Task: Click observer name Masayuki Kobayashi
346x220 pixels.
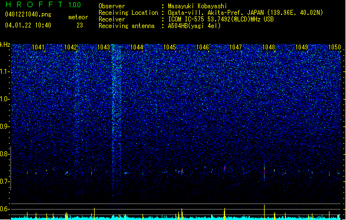Action: pos(197,6)
